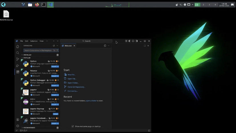Open the Search view in activity bar
The height and width of the screenshot is (133, 236).
click(x=18, y=53)
